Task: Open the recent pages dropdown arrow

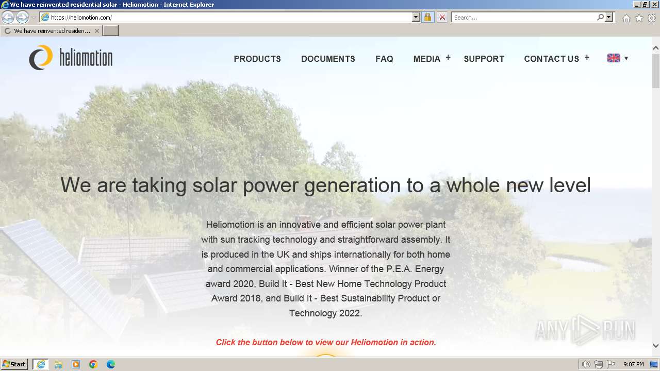Action: [34, 17]
